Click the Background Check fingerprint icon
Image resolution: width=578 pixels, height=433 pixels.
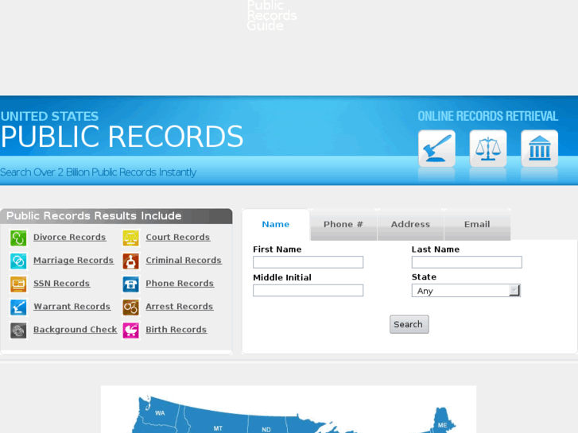(x=18, y=331)
